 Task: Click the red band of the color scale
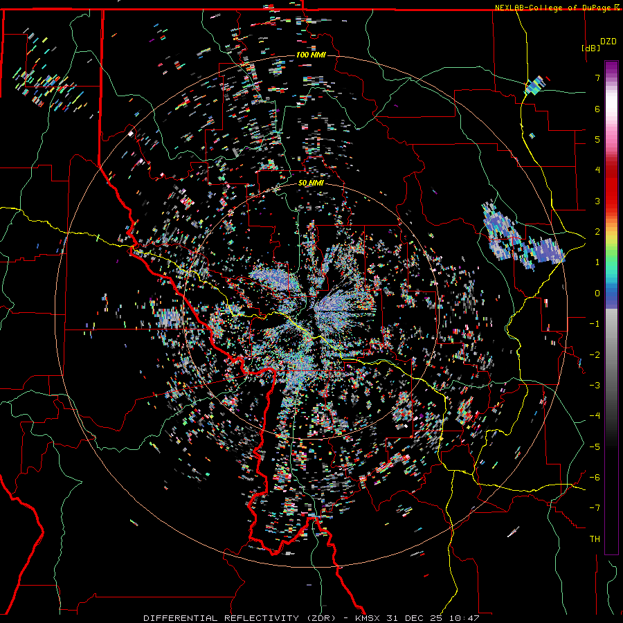611,191
